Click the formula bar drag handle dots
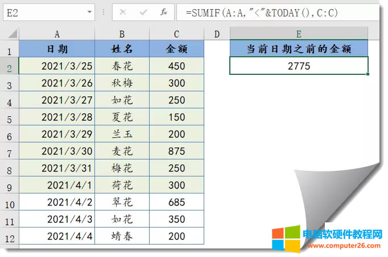 (103, 12)
